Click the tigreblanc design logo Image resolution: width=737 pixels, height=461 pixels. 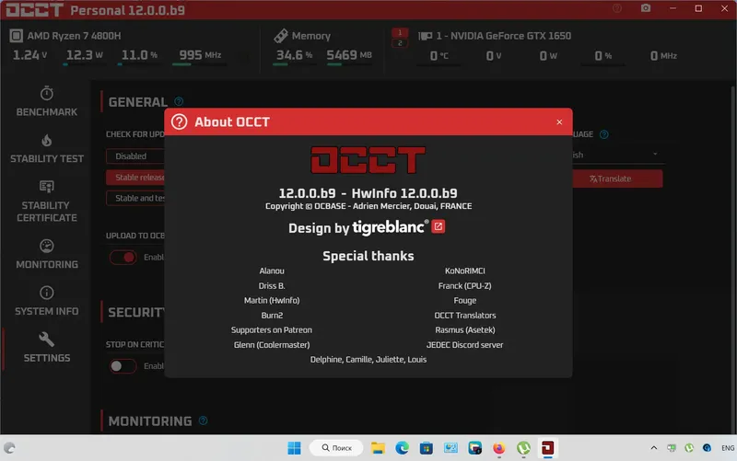390,227
